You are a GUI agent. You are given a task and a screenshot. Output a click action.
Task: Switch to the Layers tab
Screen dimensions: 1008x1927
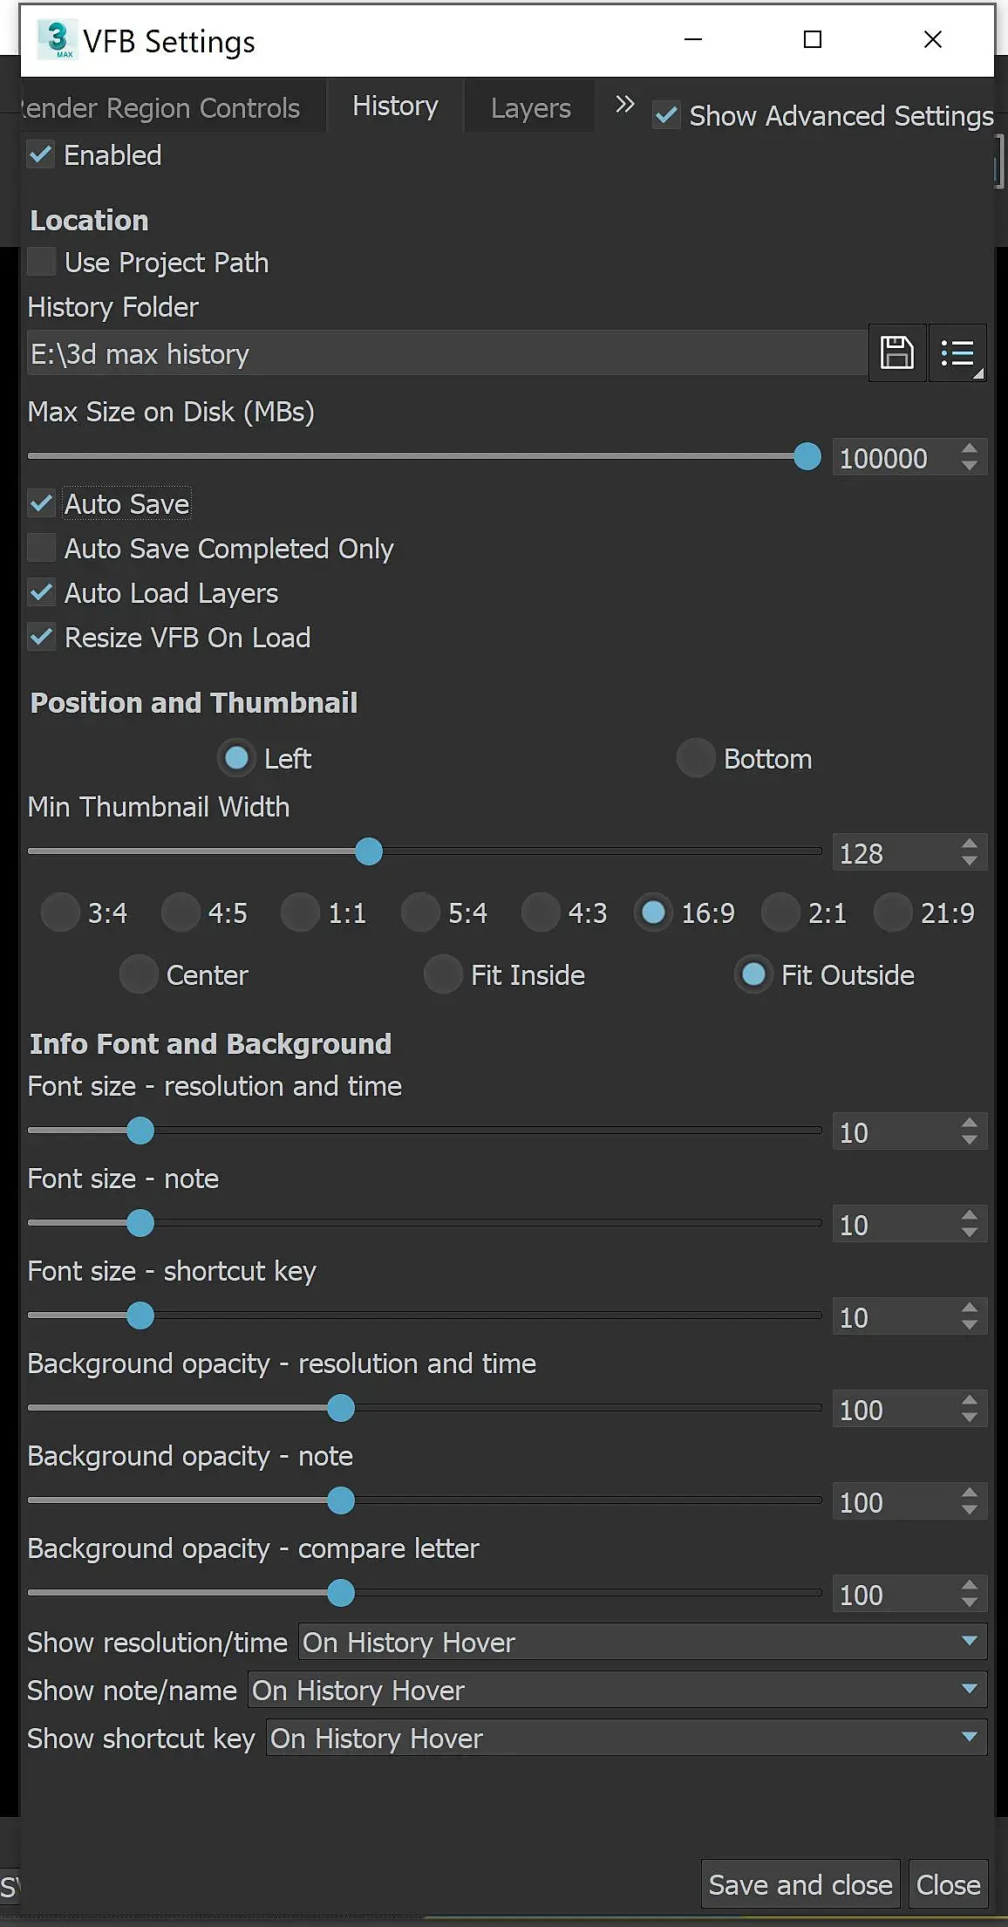pyautogui.click(x=530, y=107)
